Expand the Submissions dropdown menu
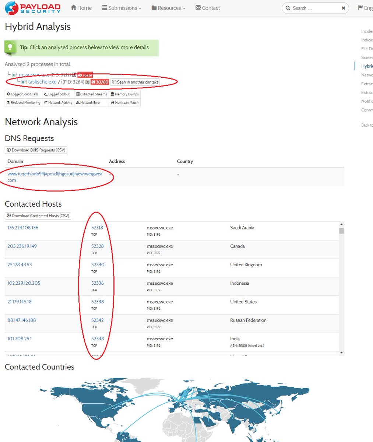 tap(121, 8)
